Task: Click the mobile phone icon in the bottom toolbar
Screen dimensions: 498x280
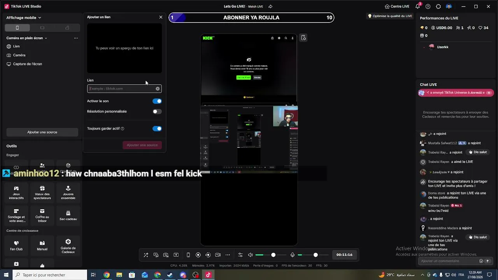Action: [188, 255]
